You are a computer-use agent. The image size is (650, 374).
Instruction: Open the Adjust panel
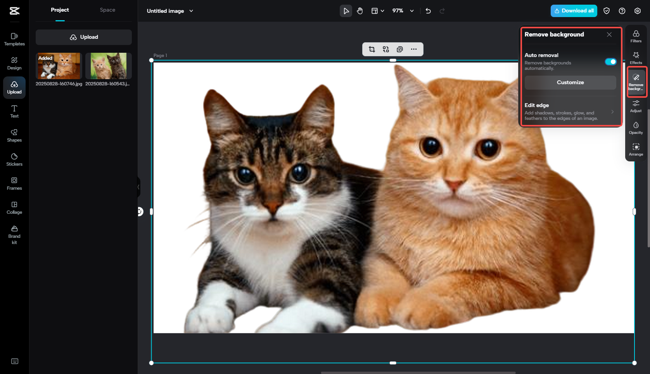(636, 105)
